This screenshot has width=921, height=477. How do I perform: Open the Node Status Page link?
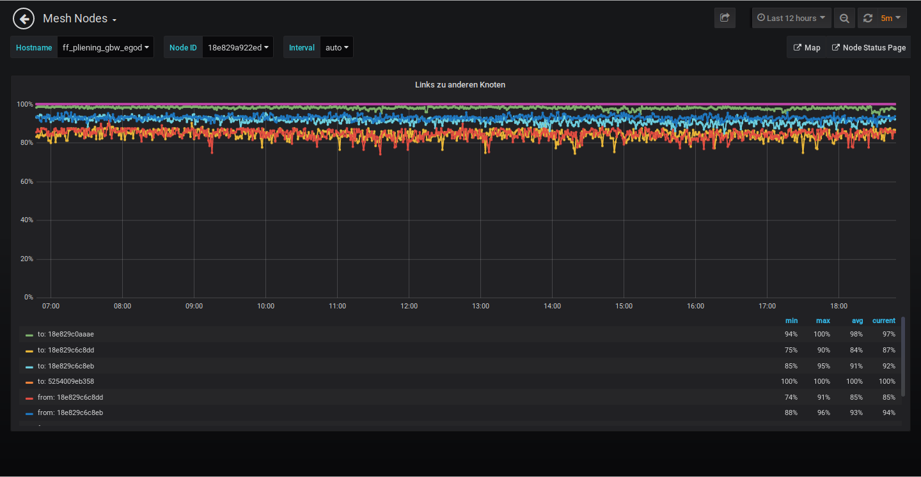(x=868, y=47)
